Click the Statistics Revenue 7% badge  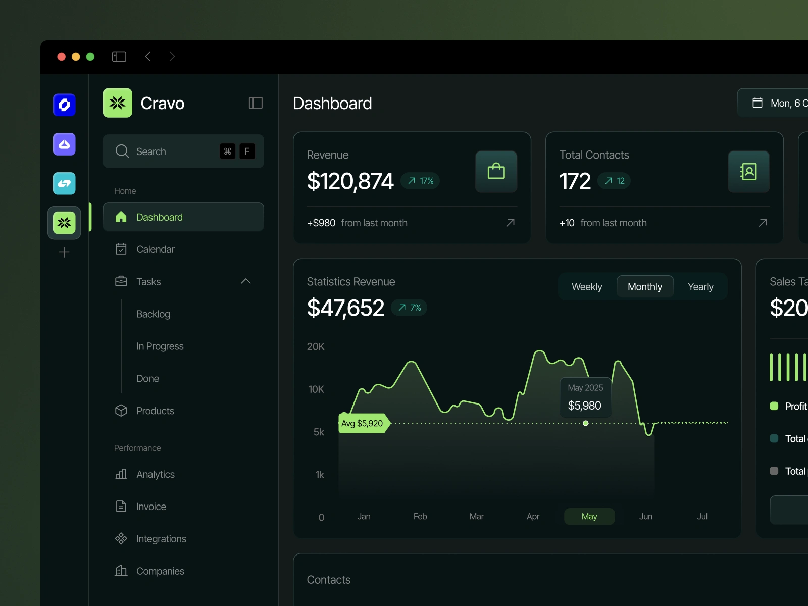(x=409, y=308)
